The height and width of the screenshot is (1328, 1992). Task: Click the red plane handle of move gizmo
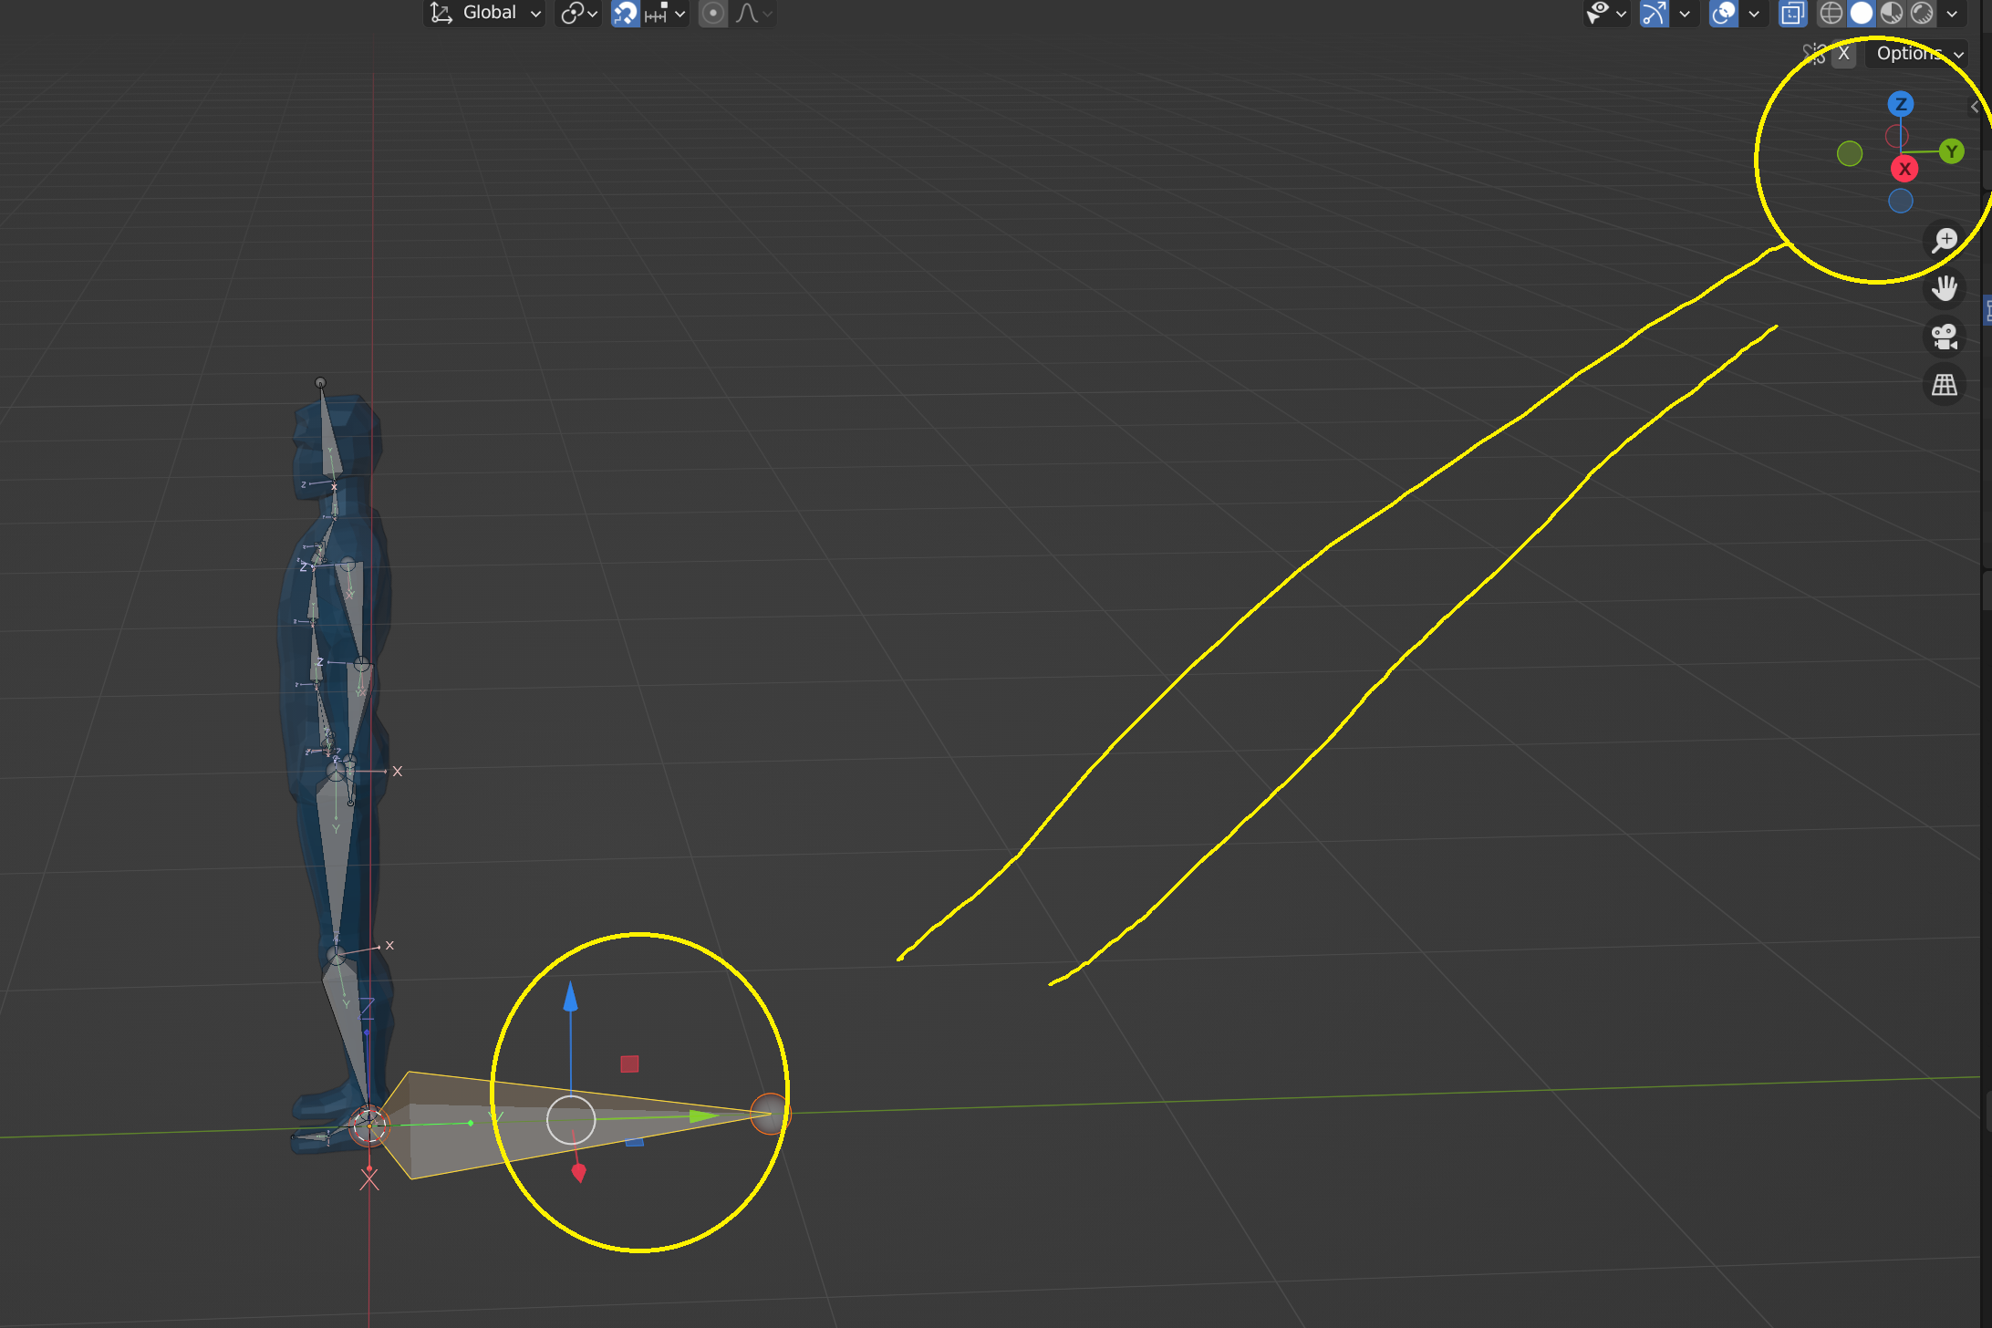coord(629,1063)
